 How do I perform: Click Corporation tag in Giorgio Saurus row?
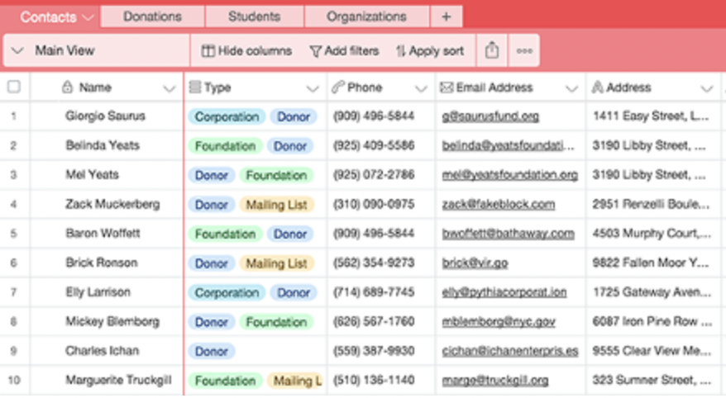(227, 116)
